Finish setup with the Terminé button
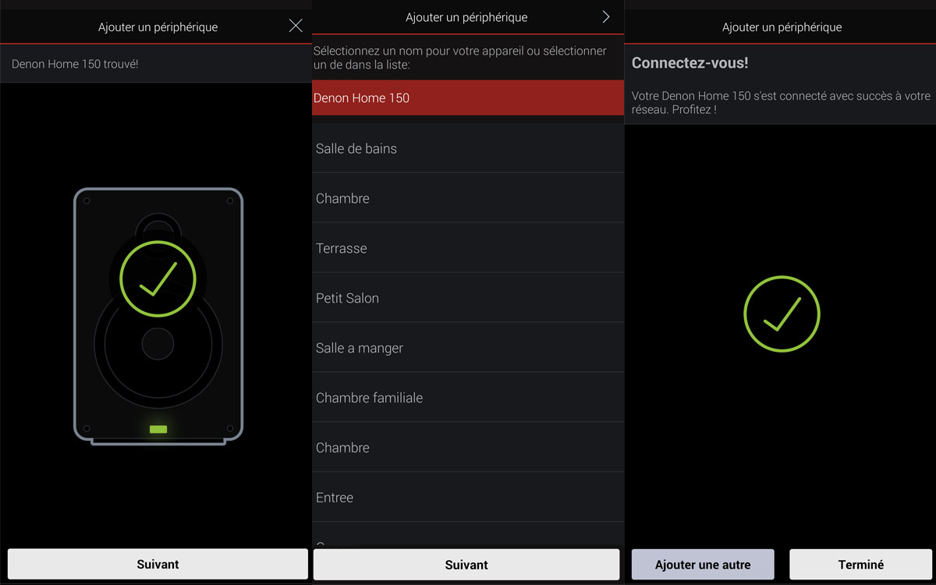Viewport: 936px width, 585px height. [x=861, y=565]
